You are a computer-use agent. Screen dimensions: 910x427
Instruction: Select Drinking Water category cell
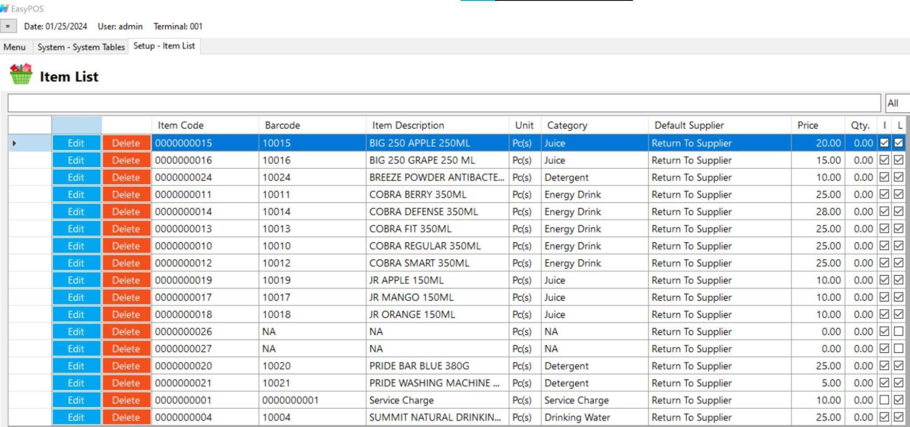595,417
